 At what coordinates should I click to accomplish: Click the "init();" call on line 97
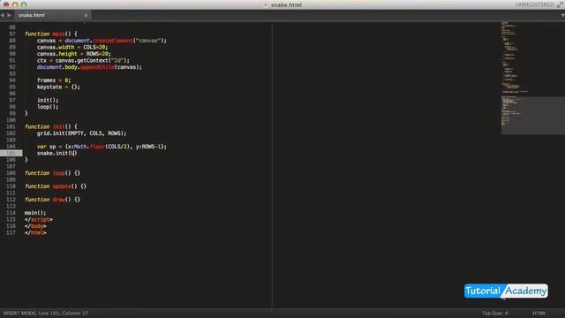[48, 100]
